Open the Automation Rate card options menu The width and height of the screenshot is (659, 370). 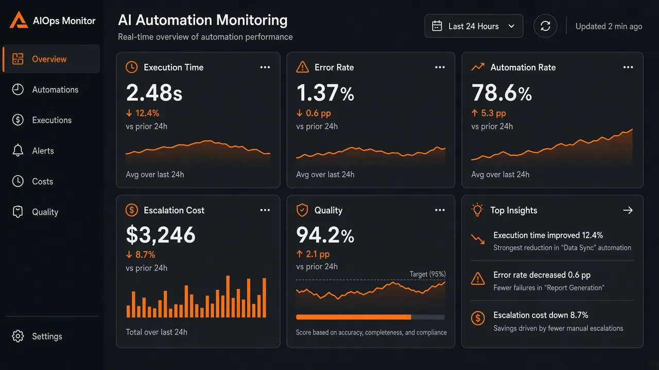[x=628, y=67]
